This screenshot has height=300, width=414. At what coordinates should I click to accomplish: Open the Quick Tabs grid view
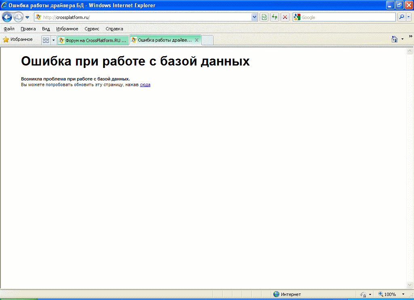[x=46, y=40]
